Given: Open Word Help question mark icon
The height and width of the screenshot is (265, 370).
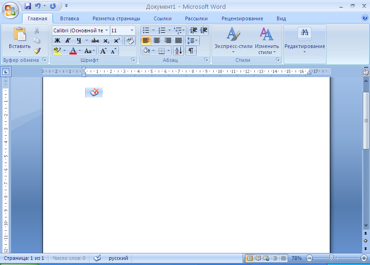Looking at the screenshot, I should pos(365,18).
